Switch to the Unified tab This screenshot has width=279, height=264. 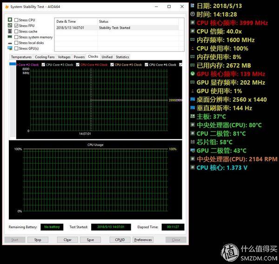[x=107, y=57]
